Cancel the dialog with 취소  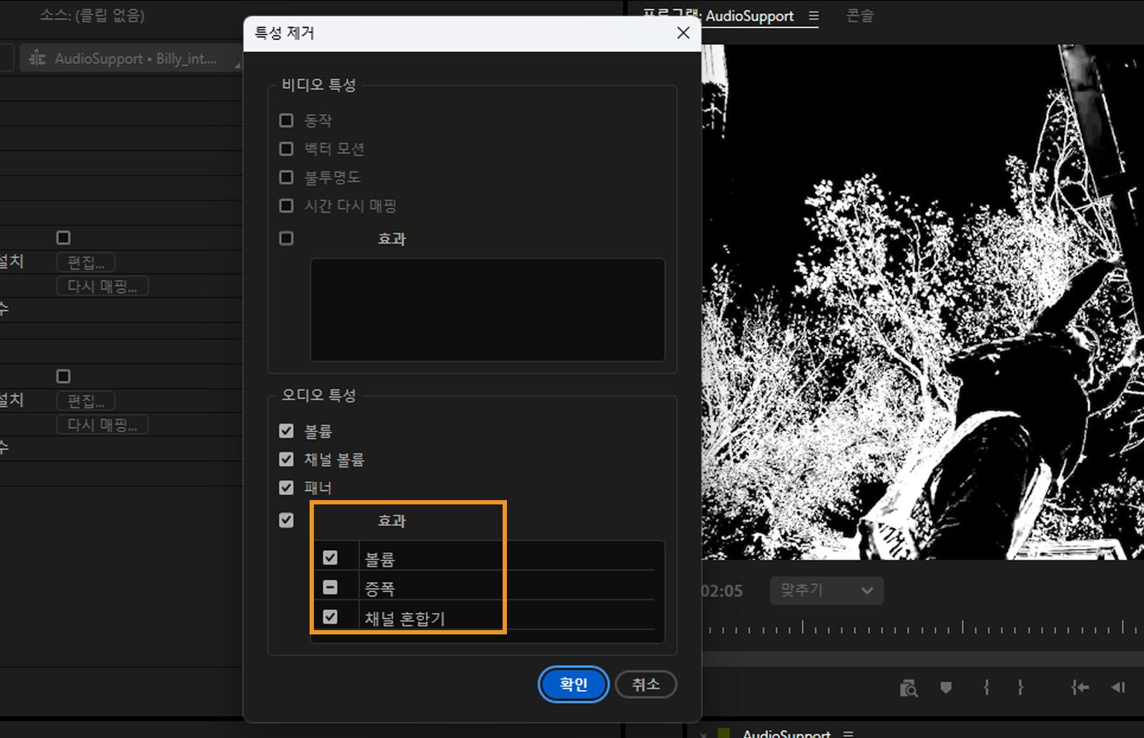(646, 684)
